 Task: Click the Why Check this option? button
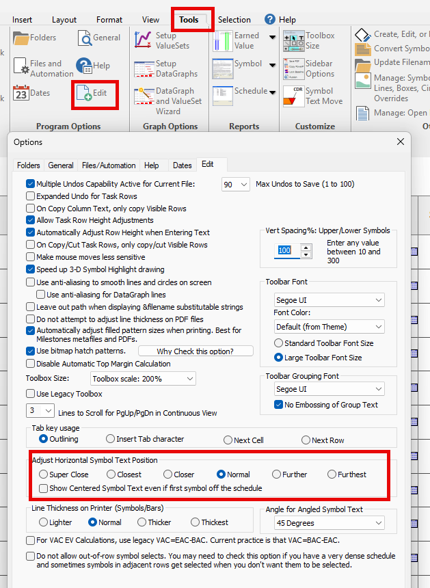click(195, 351)
